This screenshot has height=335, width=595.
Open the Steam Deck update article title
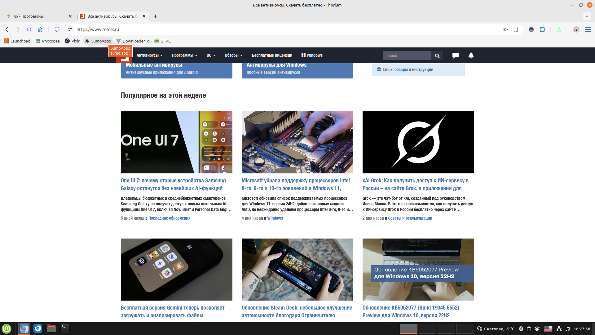click(x=297, y=311)
